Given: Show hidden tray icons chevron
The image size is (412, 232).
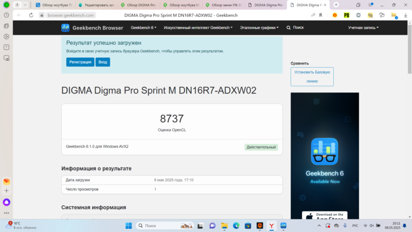Looking at the screenshot, I should (x=319, y=226).
